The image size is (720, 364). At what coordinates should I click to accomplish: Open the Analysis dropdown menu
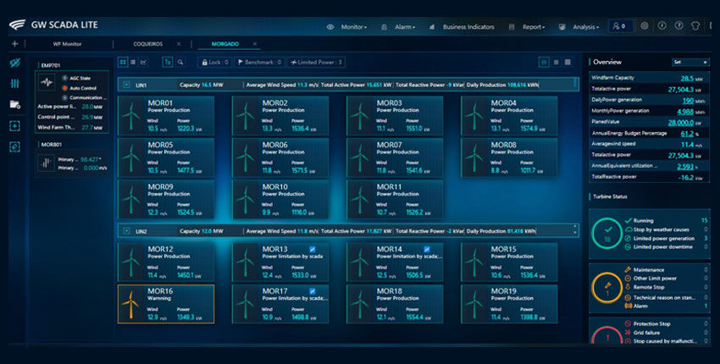click(x=585, y=27)
